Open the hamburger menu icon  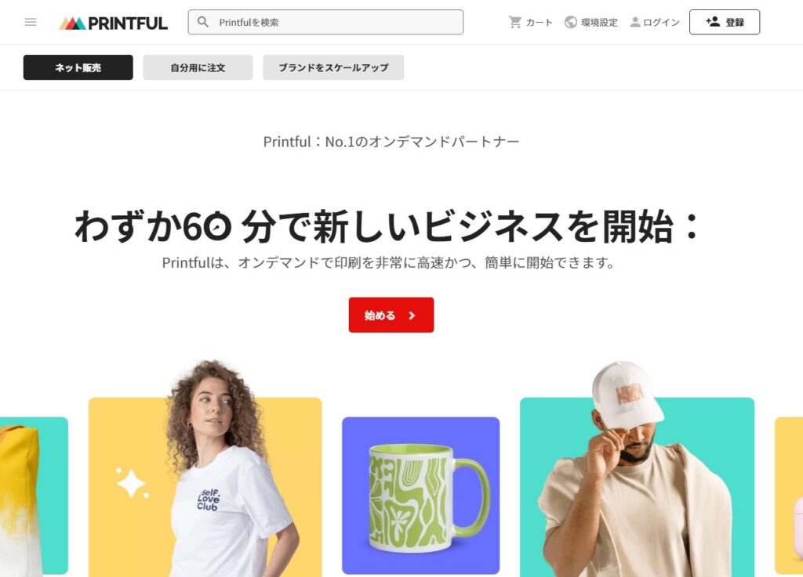31,22
